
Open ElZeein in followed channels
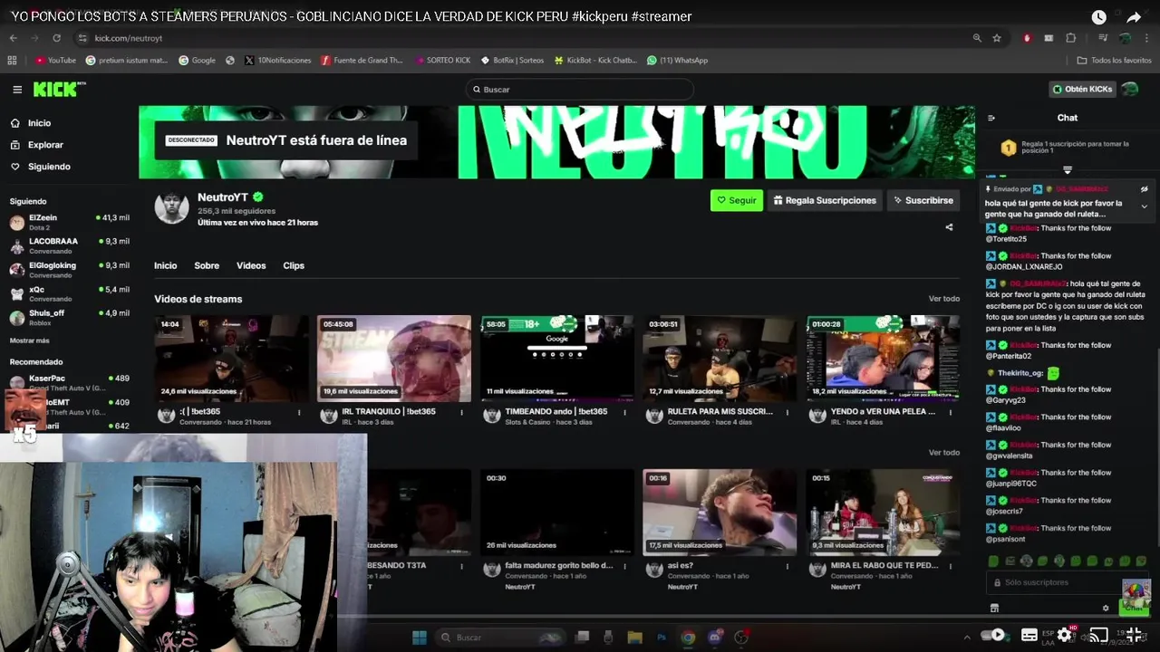click(70, 222)
